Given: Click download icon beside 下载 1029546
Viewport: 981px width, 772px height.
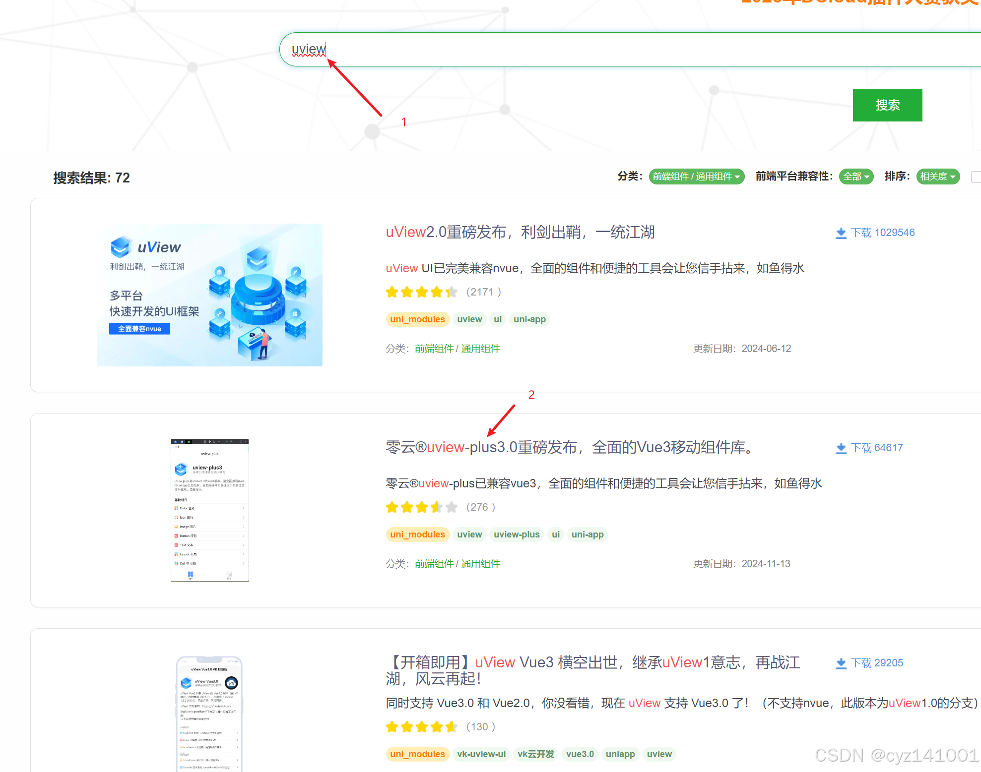Looking at the screenshot, I should (x=841, y=233).
